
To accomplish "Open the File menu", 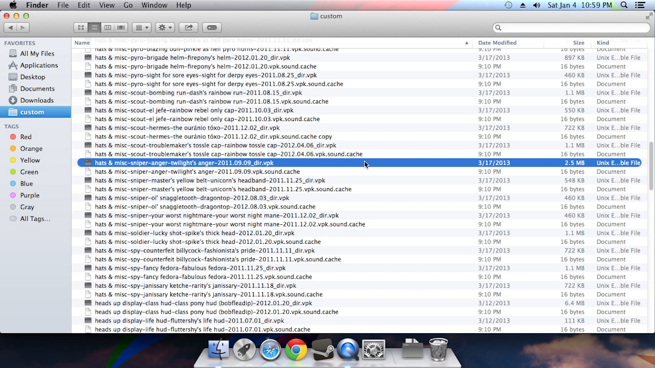I will point(63,5).
